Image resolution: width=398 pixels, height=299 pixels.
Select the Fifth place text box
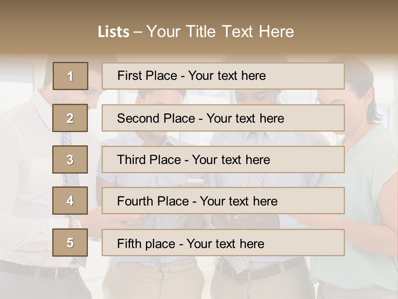click(223, 243)
